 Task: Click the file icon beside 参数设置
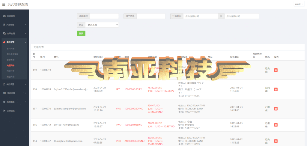[x=4, y=84]
